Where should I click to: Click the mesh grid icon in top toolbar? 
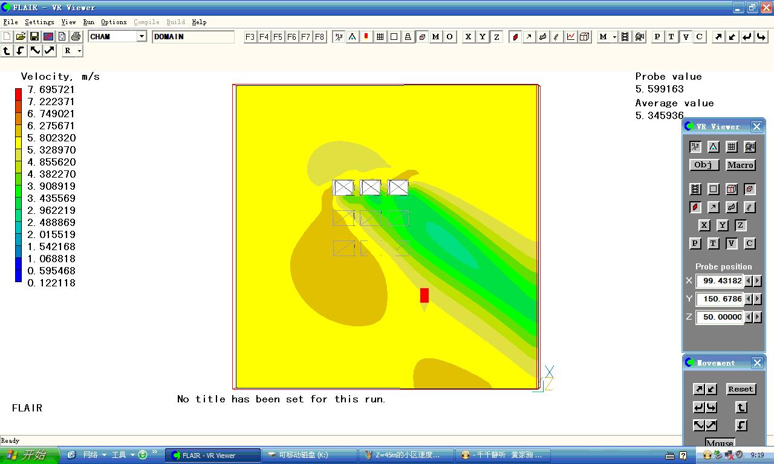tap(380, 37)
